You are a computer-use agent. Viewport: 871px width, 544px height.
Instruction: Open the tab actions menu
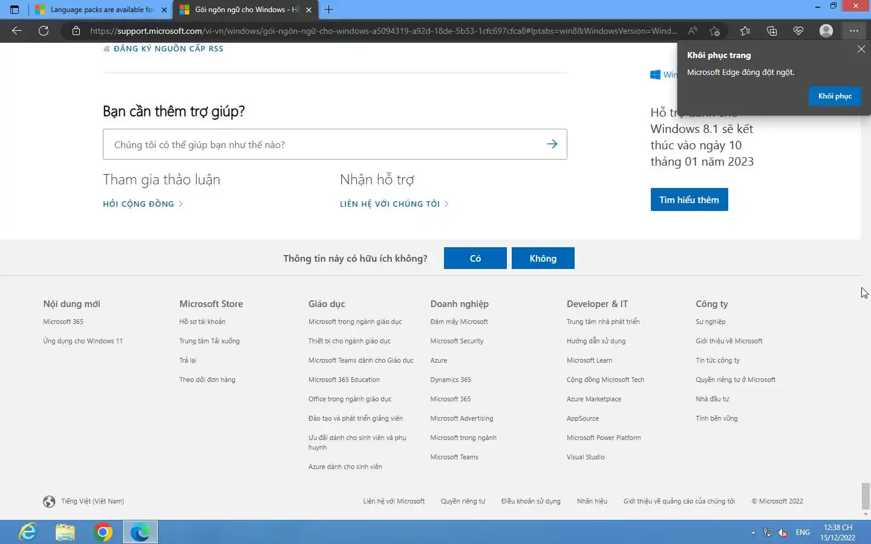15,10
